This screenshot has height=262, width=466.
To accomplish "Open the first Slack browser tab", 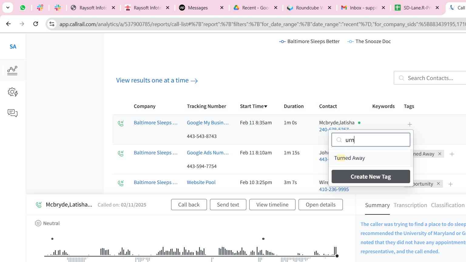I will click(40, 8).
